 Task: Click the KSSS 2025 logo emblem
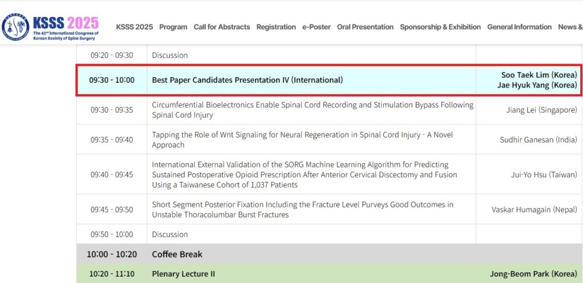pos(15,27)
